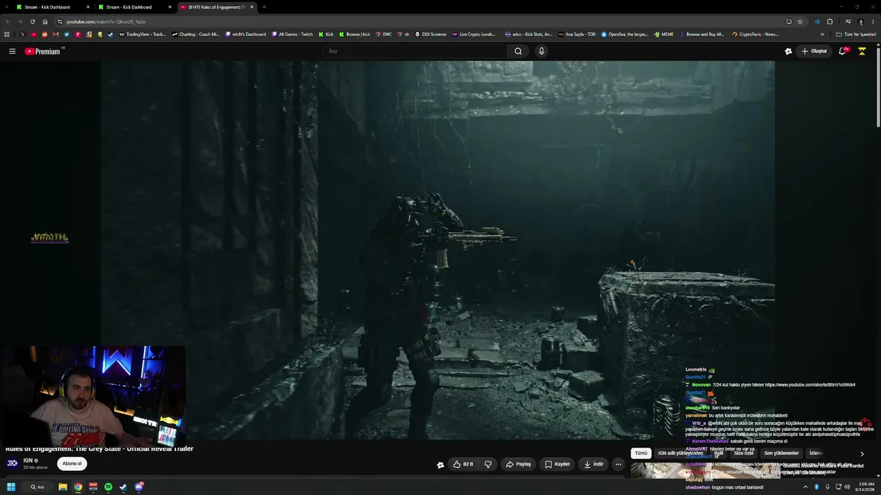Viewport: 881px width, 495px height.
Task: Subscribe using Abone ol button
Action: [x=72, y=463]
